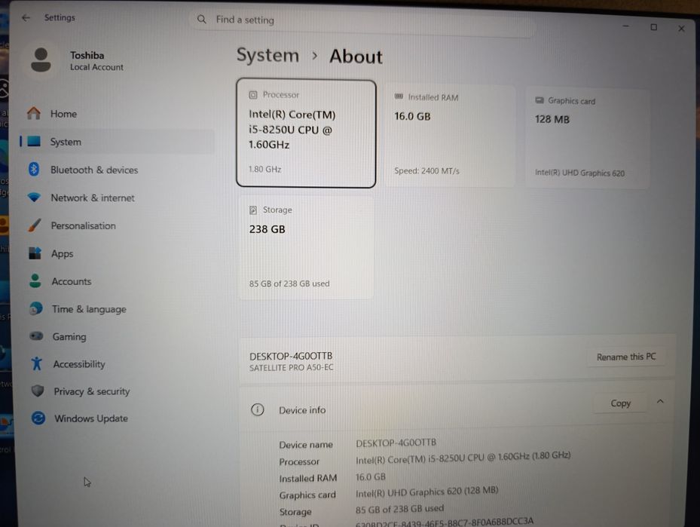Image resolution: width=700 pixels, height=527 pixels.
Task: Click Graphics card row in Device info
Action: pyautogui.click(x=388, y=492)
